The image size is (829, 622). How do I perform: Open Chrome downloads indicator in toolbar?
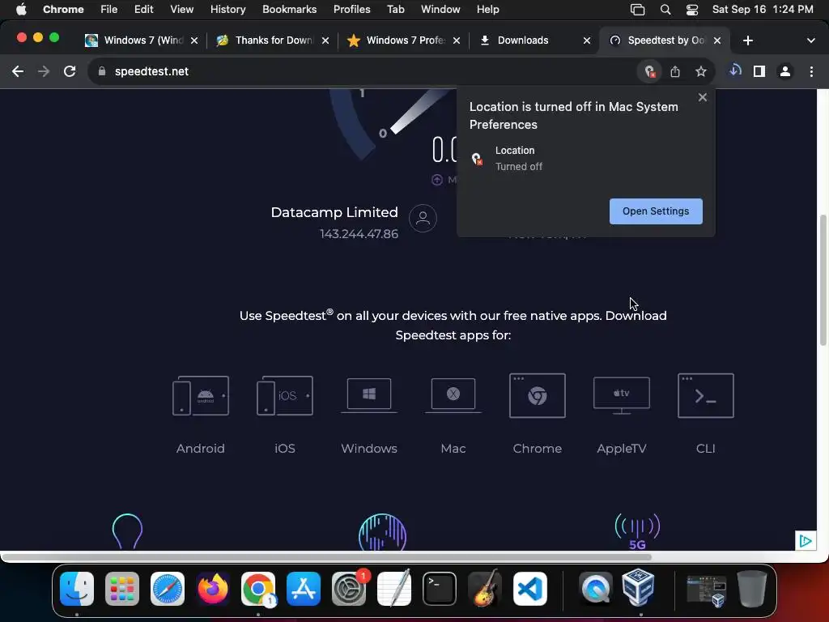[x=734, y=71]
